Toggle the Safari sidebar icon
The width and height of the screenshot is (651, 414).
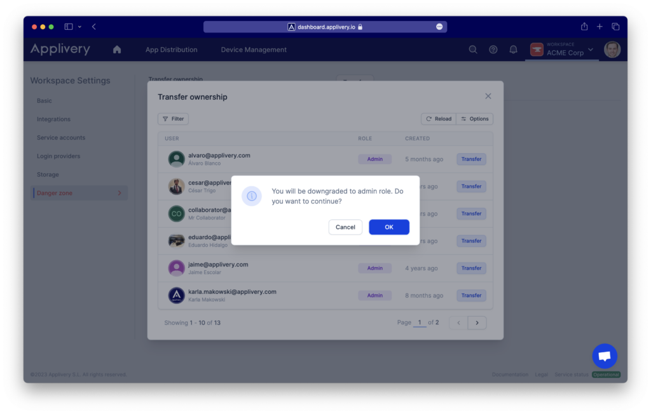[69, 27]
